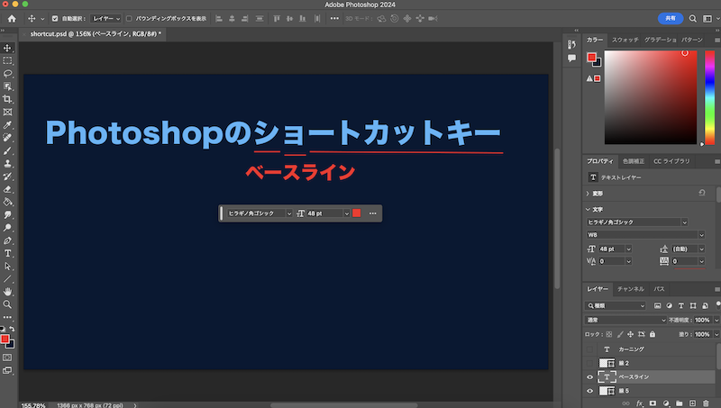
Task: Select the Hand tool
Action: [7, 292]
